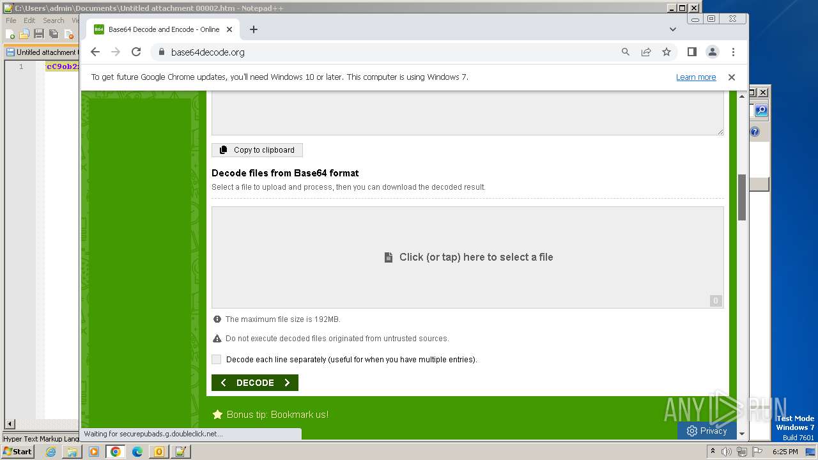View site information lock icon
The height and width of the screenshot is (460, 818).
[161, 52]
